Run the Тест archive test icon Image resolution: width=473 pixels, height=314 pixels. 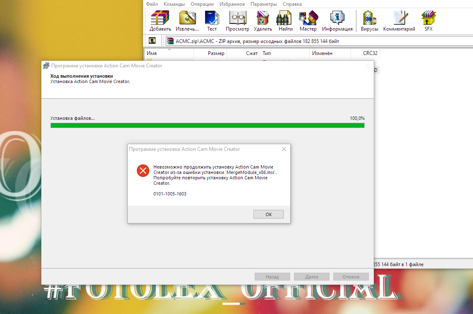[212, 21]
